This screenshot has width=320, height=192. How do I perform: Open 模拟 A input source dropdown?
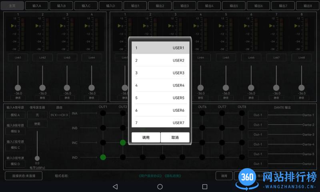[15, 115]
